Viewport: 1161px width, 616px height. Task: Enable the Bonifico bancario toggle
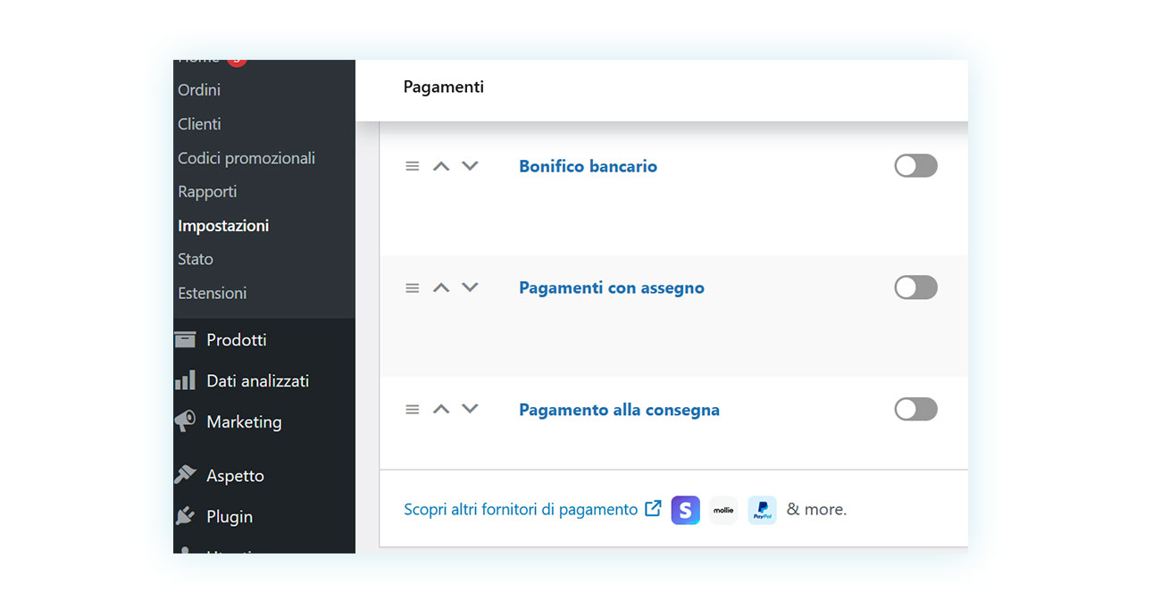tap(915, 166)
